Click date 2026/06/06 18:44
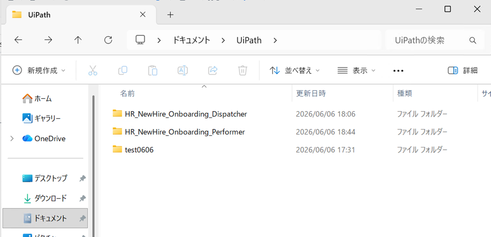Viewport: 491px width, 237px height. coord(326,132)
